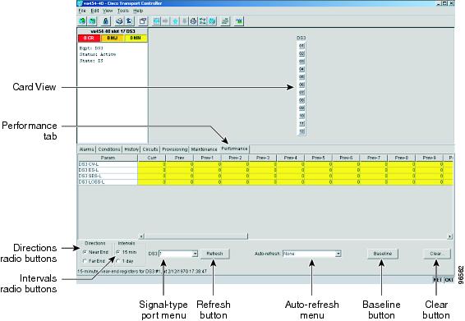
Task: Click the rightmost green chart toolbar icon
Action: click(x=239, y=21)
